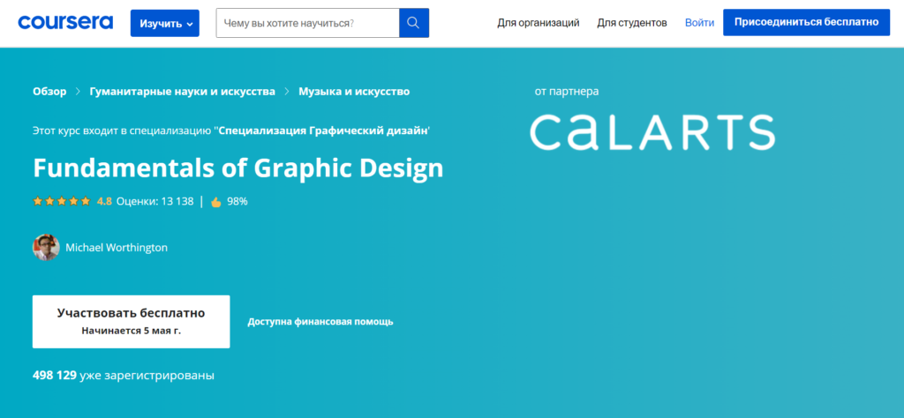Expand the Изучить dropdown menu
Screen dimensions: 904x418
(x=165, y=23)
